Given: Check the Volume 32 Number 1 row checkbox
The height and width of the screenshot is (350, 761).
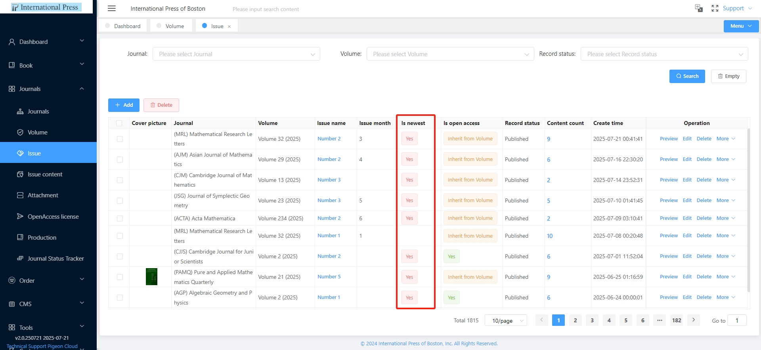Looking at the screenshot, I should (120, 236).
